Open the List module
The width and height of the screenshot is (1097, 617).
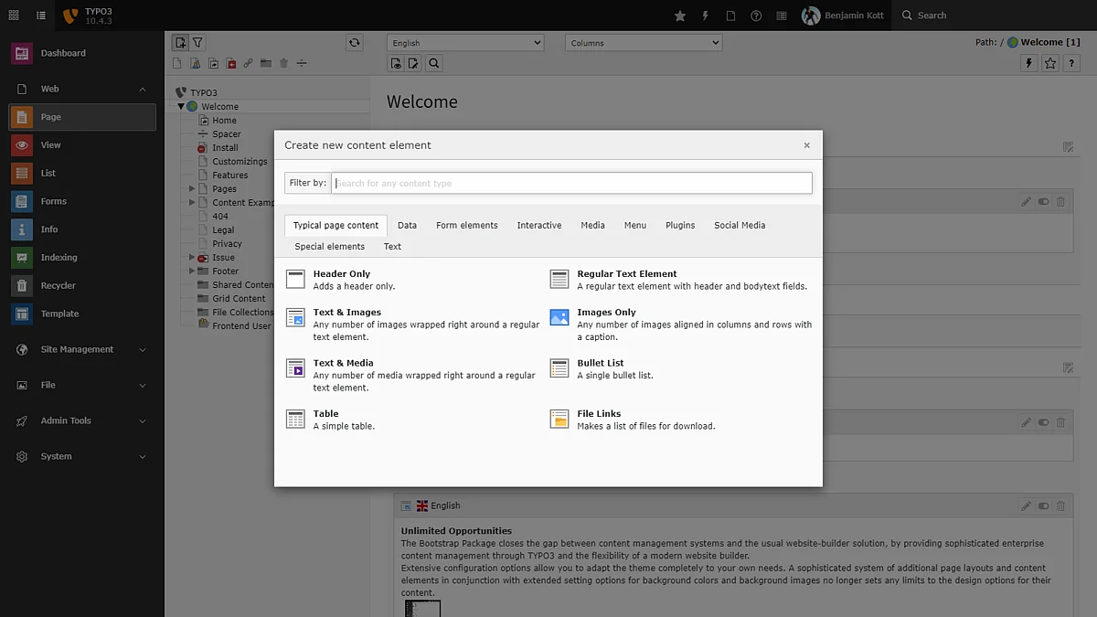(x=48, y=173)
